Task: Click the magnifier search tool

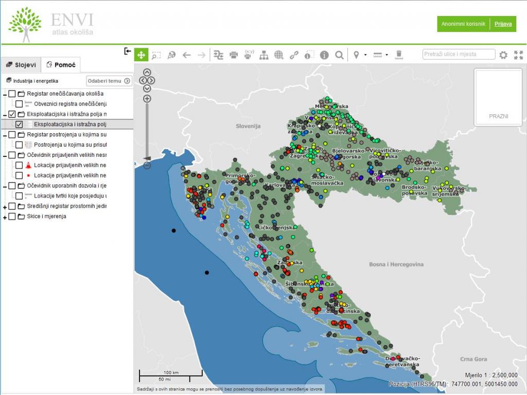Action: click(x=340, y=55)
